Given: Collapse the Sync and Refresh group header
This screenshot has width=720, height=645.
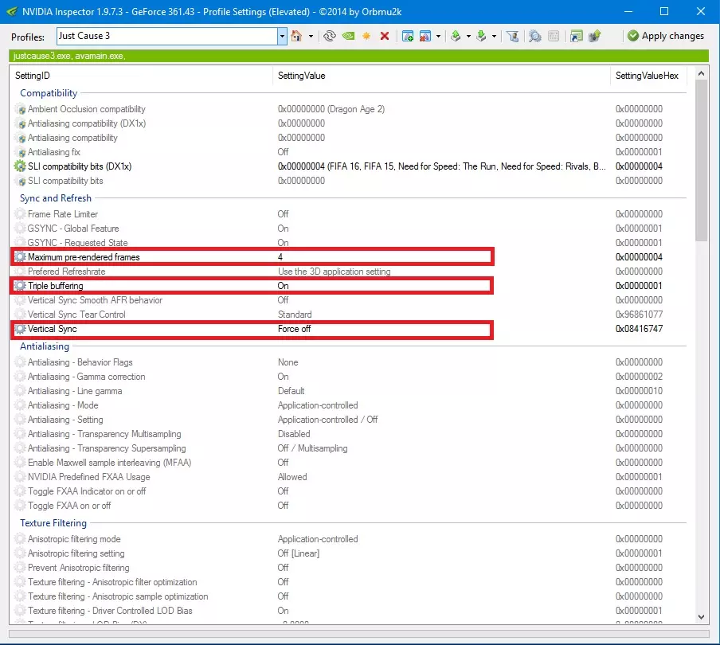Looking at the screenshot, I should 56,197.
